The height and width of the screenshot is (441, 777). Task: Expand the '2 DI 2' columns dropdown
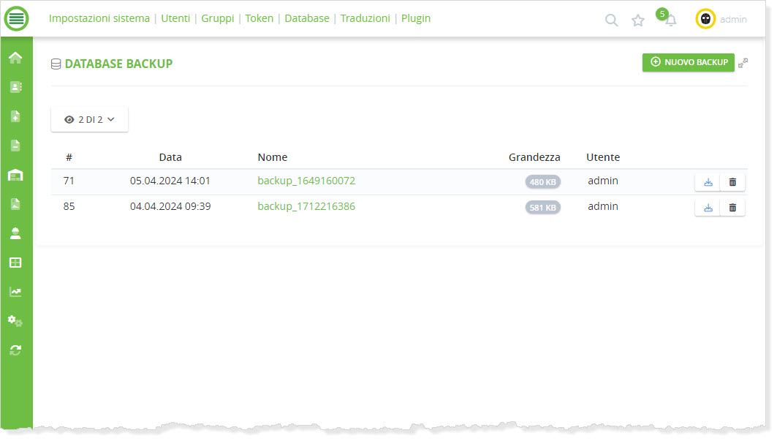(x=90, y=120)
